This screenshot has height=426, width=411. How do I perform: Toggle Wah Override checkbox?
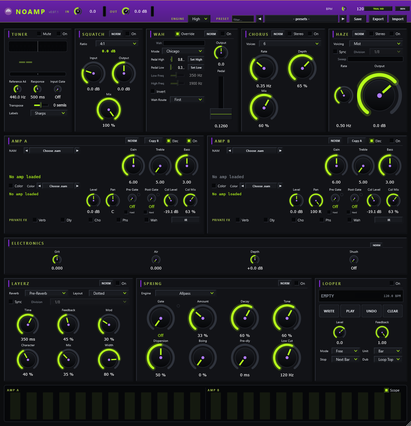pyautogui.click(x=177, y=34)
